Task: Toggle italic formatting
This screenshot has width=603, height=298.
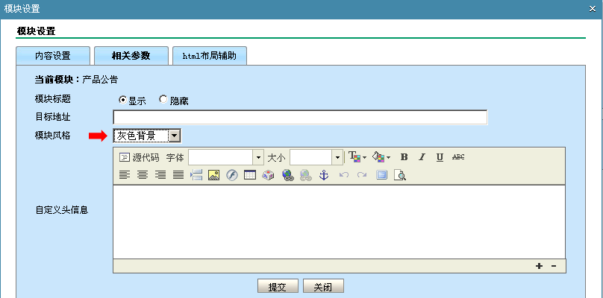Action: point(422,156)
